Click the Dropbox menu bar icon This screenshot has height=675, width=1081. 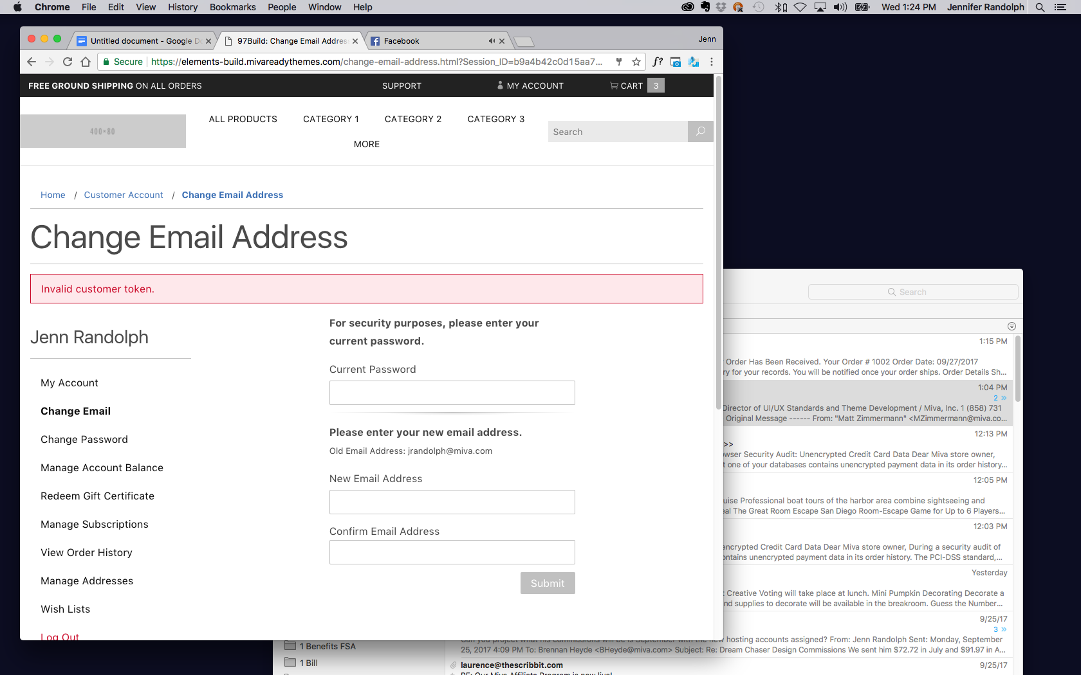click(x=721, y=7)
